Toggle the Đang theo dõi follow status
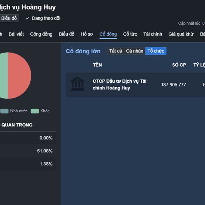Image resolution: width=205 pixels, height=205 pixels. click(x=46, y=18)
